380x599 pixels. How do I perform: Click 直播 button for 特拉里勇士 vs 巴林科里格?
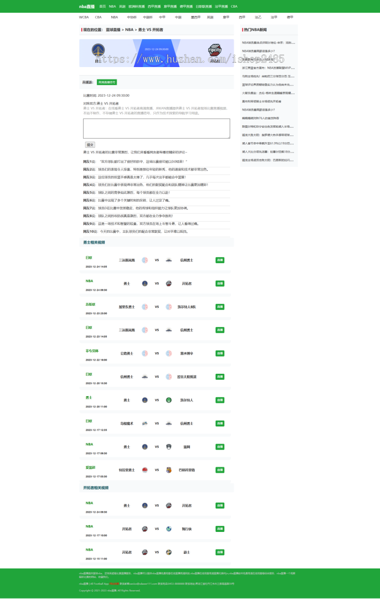click(220, 470)
